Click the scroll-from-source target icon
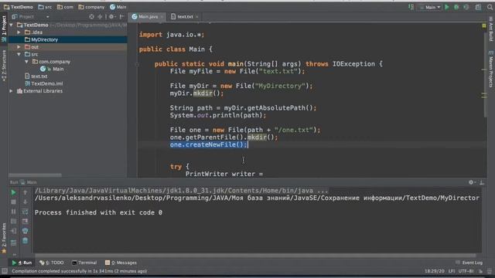This screenshot has width=495, height=278. point(91,17)
